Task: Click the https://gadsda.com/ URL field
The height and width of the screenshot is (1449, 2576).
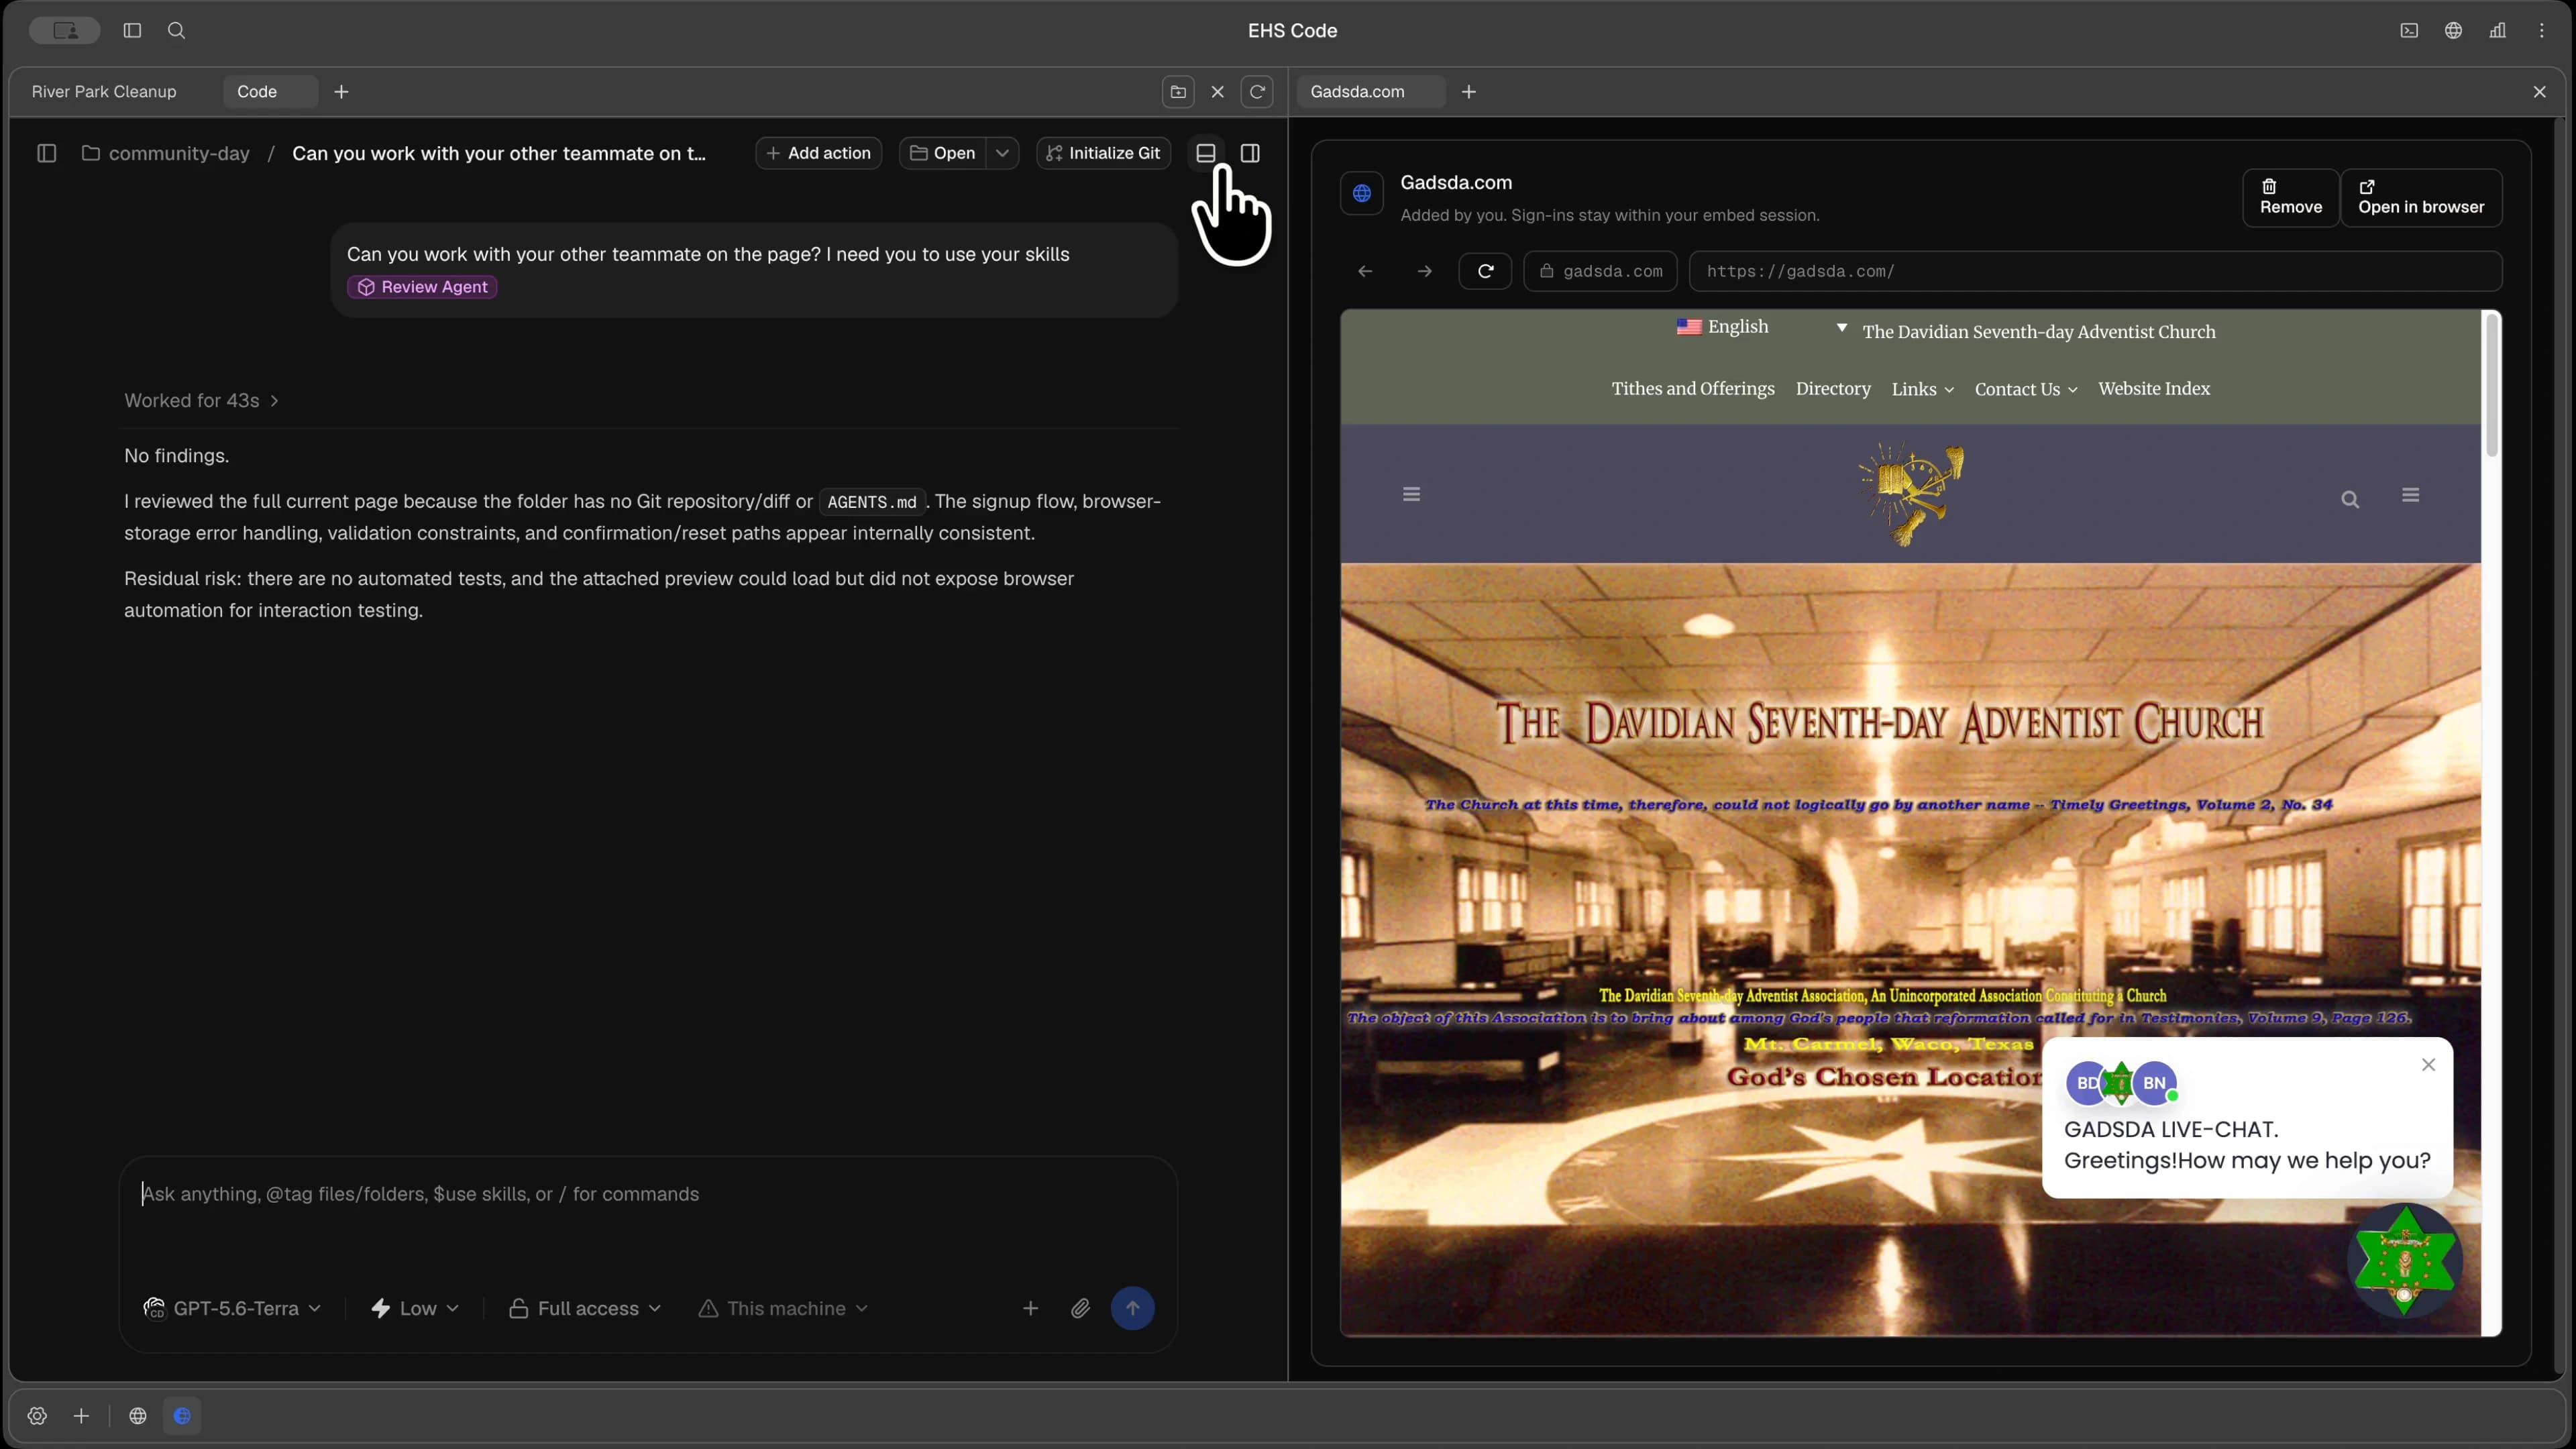Action: coord(2095,271)
